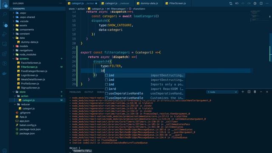Open LoginScreen.js file

[29, 75]
